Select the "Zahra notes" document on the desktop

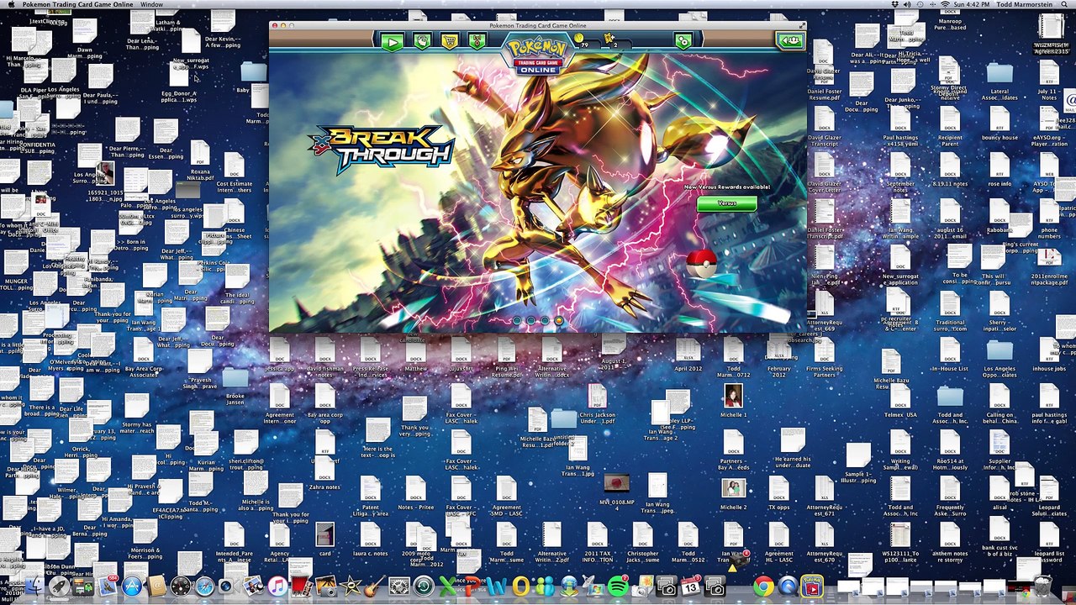coord(324,475)
